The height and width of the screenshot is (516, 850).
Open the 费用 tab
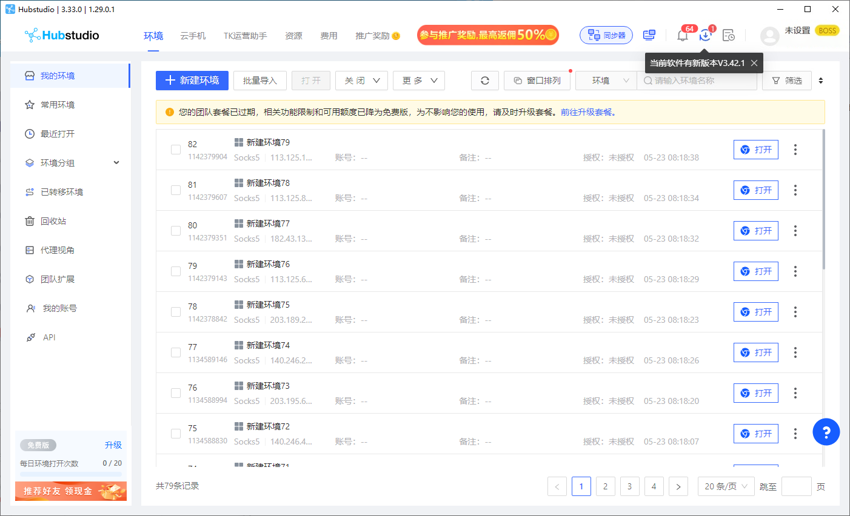point(329,36)
